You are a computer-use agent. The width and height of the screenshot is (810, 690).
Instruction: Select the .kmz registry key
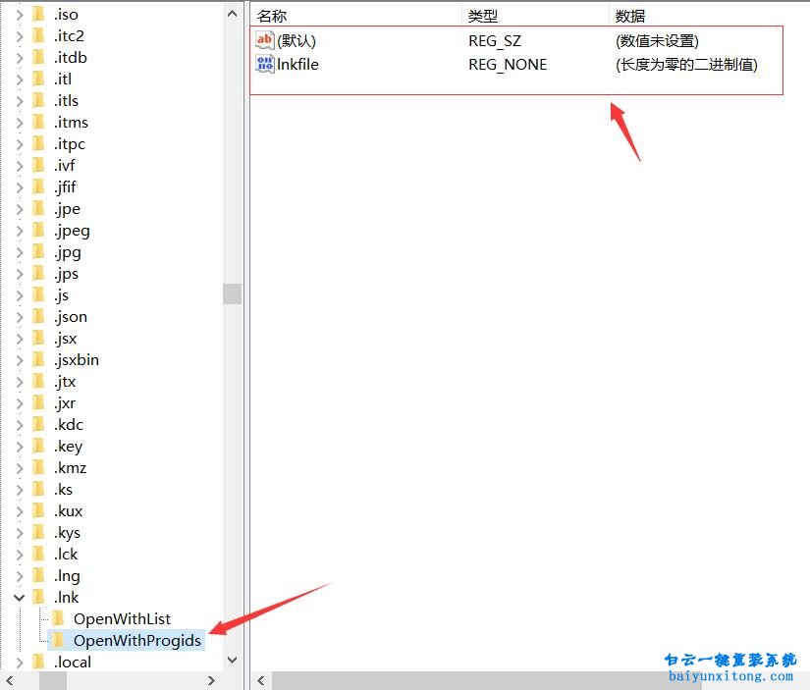(x=71, y=467)
